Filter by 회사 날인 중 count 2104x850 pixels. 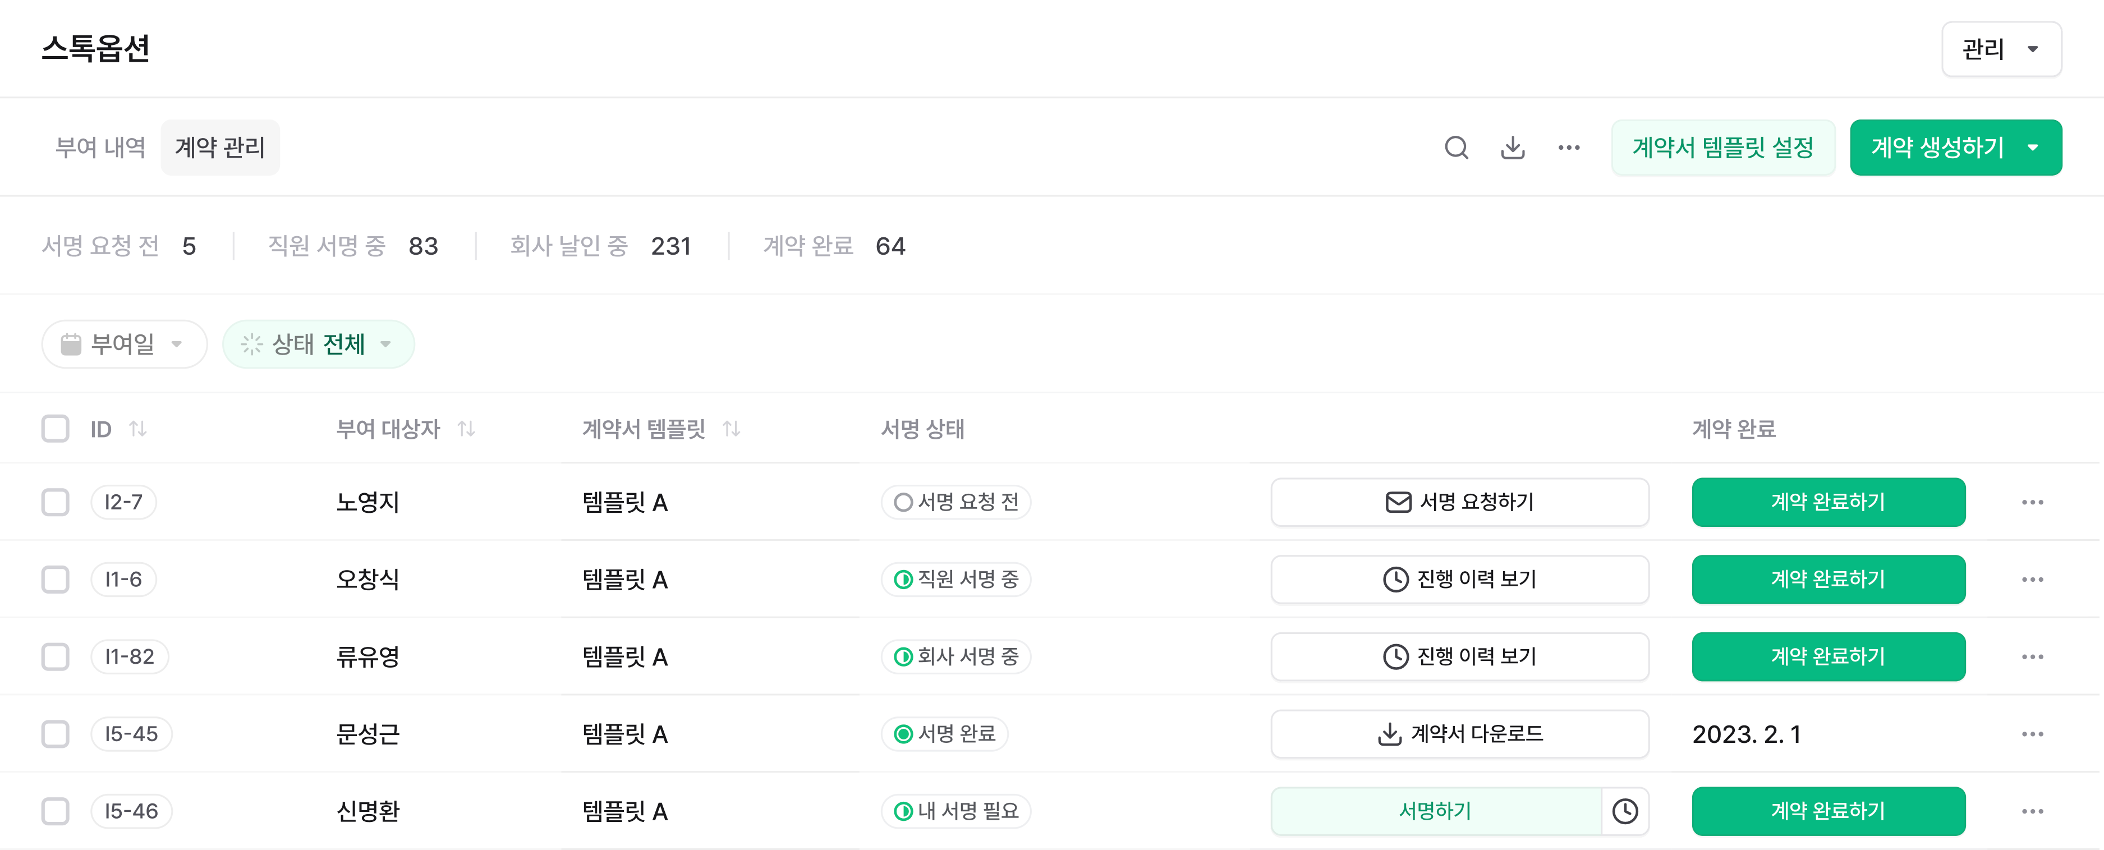[x=600, y=246]
